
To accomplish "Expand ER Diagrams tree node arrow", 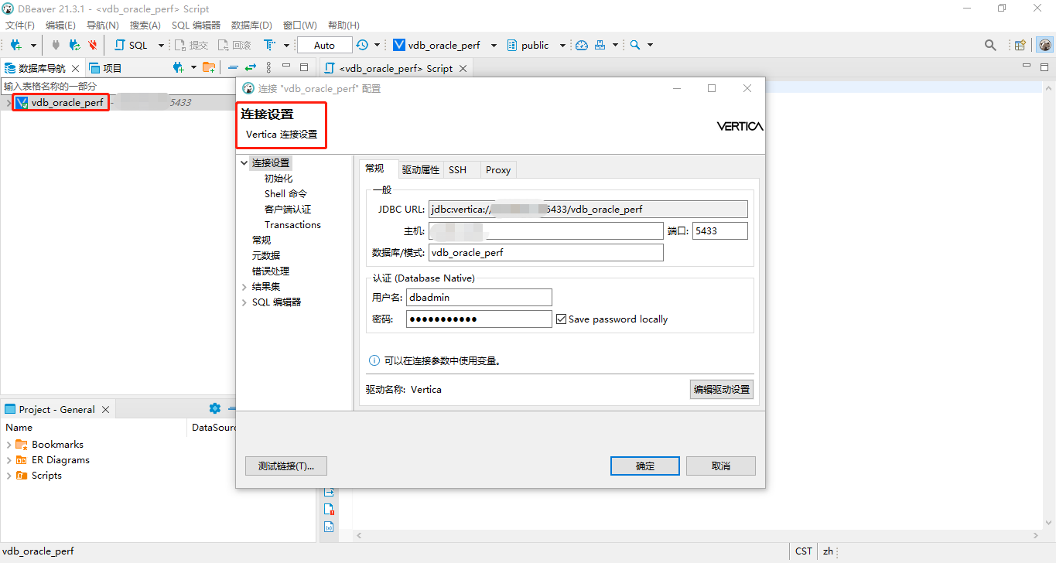I will pos(9,459).
